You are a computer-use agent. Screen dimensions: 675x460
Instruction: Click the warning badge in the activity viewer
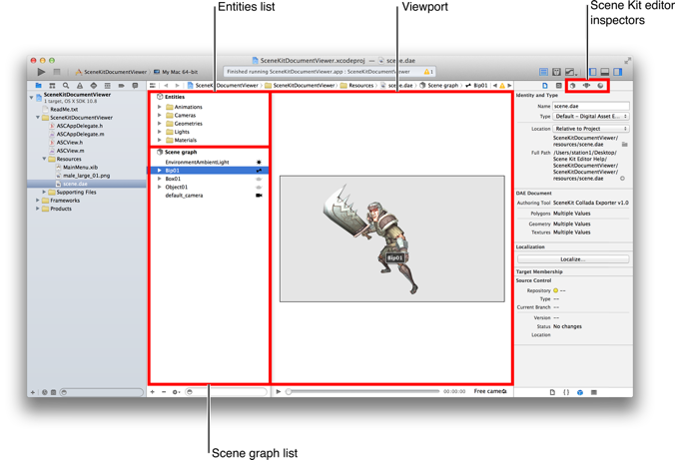428,72
